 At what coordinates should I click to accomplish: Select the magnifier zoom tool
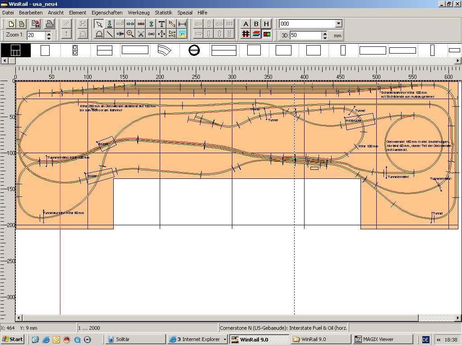coord(130,34)
